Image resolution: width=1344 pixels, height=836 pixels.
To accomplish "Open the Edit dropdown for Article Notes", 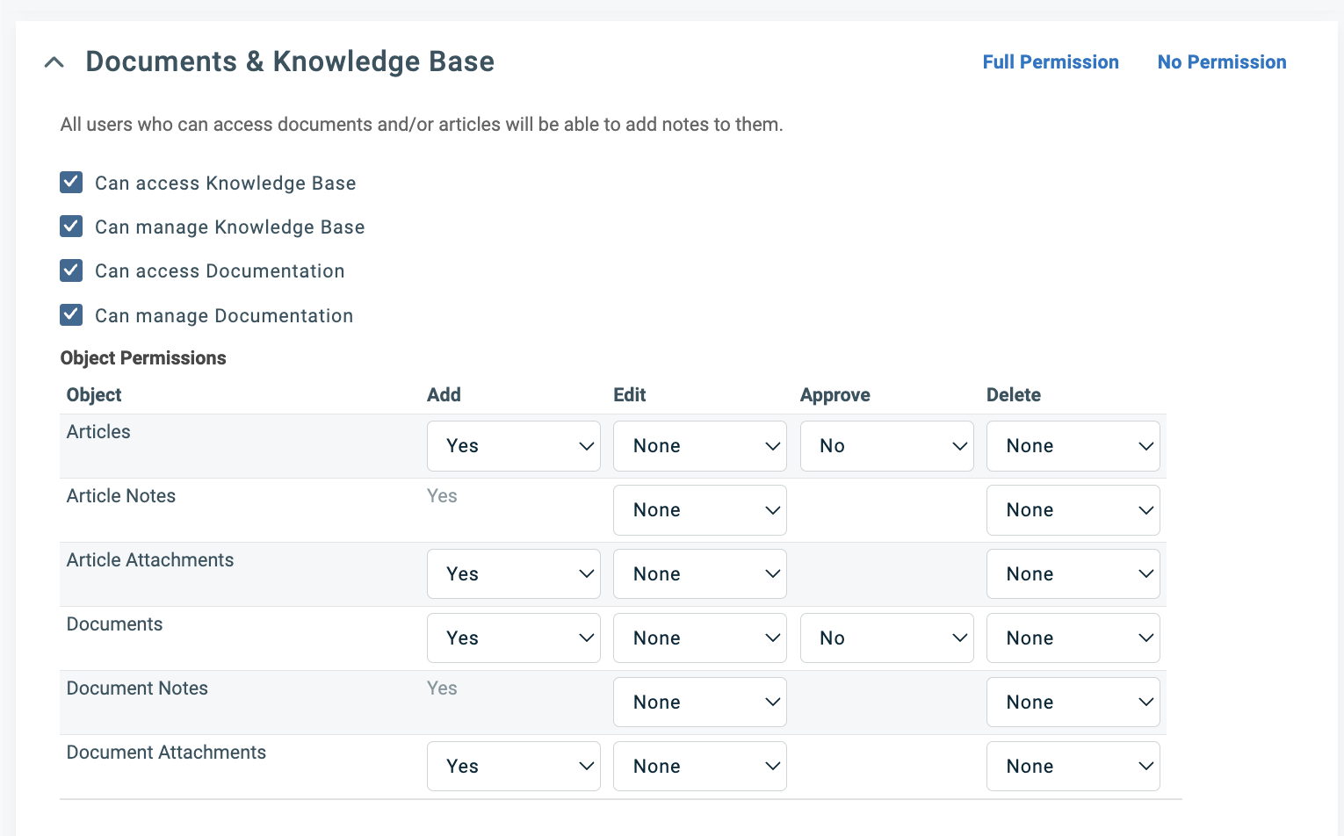I will click(699, 509).
